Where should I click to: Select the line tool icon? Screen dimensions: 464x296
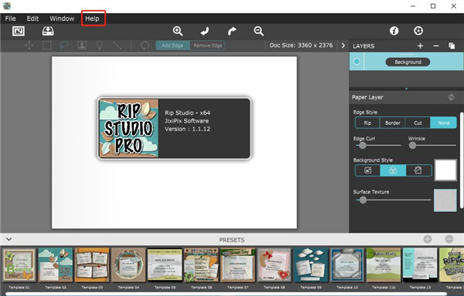118,45
